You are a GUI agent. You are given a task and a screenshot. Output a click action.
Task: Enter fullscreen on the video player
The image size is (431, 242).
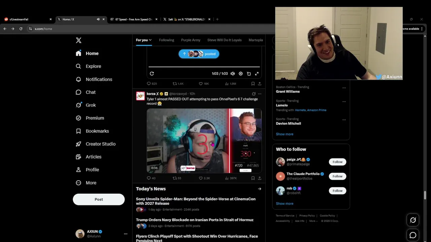[x=257, y=74]
